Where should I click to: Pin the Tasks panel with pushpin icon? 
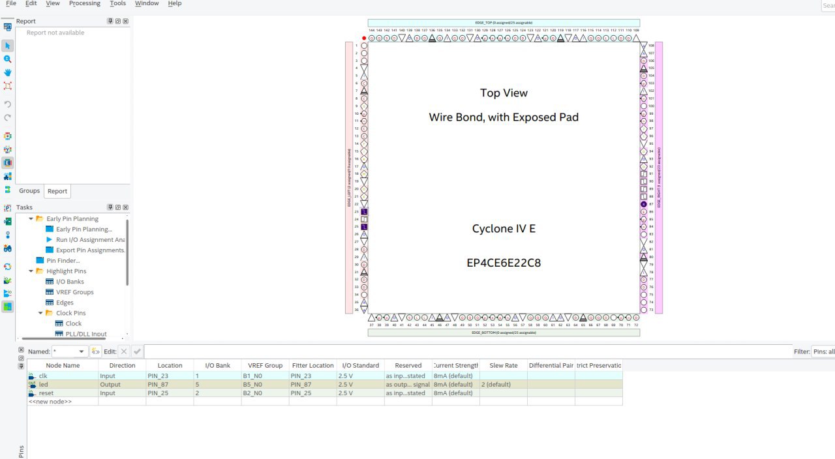(x=110, y=207)
